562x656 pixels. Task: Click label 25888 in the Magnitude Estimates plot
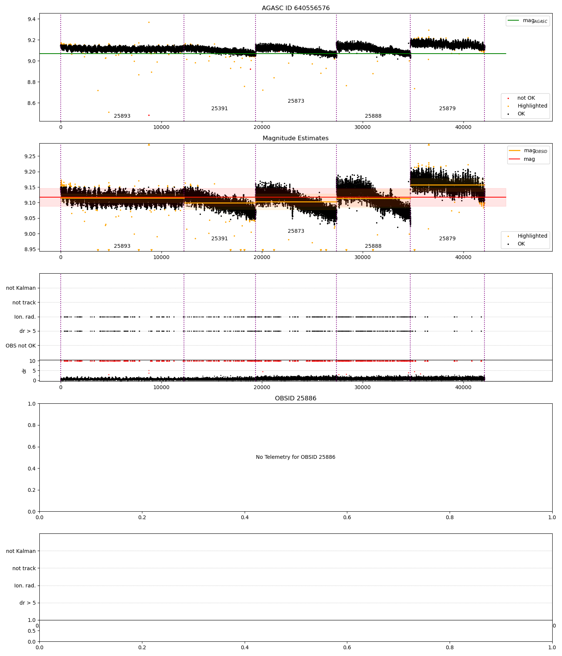pos(373,246)
